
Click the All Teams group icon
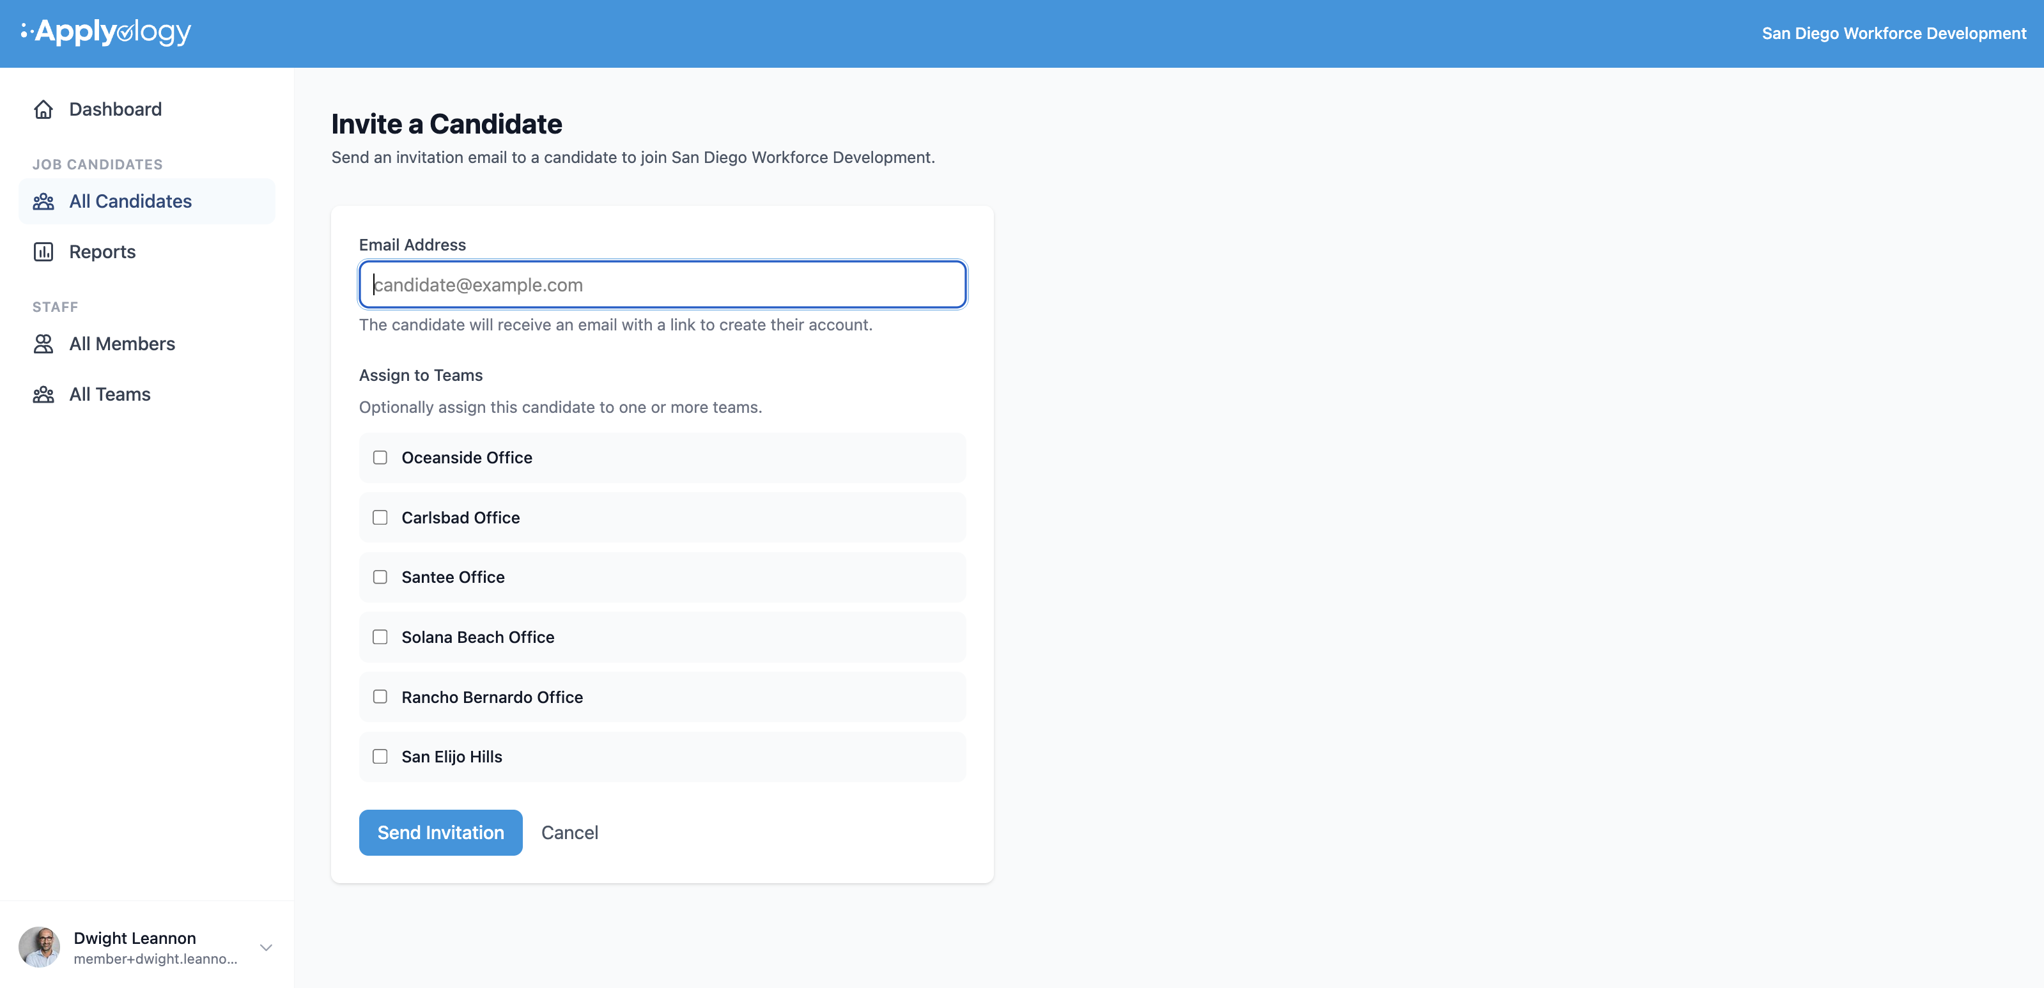click(x=43, y=395)
